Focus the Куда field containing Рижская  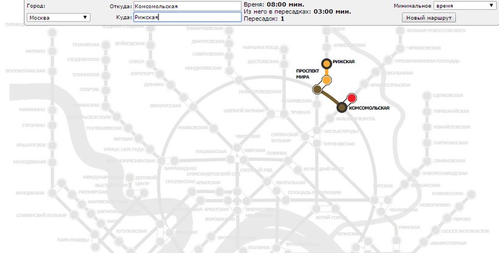187,18
